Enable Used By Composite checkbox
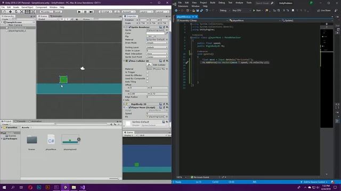 coord(148,79)
